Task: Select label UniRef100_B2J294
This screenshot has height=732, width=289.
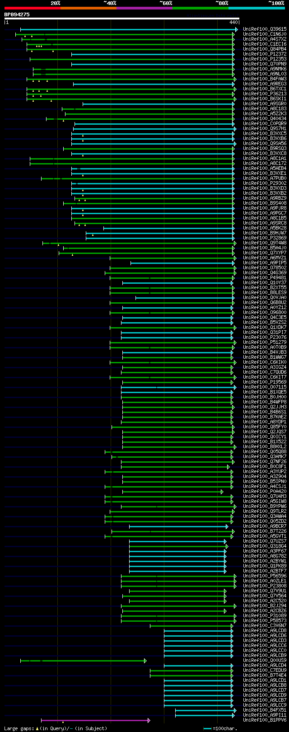Action: pos(265,605)
